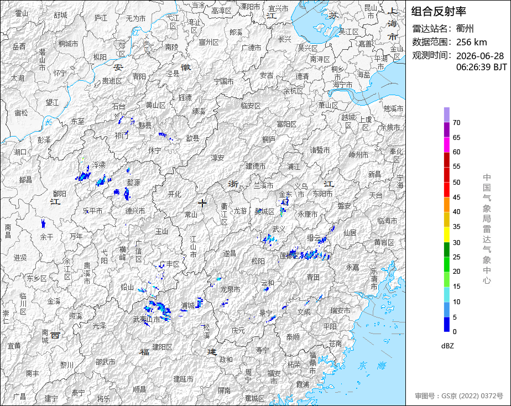The height and width of the screenshot is (406, 511).
Task: Click the 浦城 county label
Action: click(x=187, y=305)
